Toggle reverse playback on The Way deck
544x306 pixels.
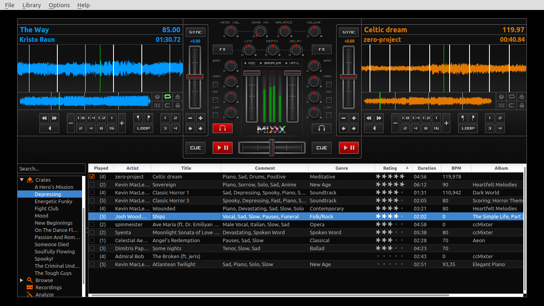click(49, 128)
